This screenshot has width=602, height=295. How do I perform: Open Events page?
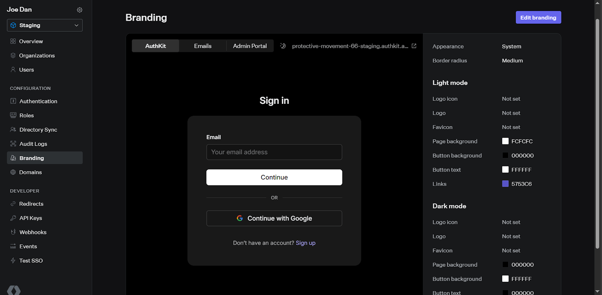click(x=45, y=246)
